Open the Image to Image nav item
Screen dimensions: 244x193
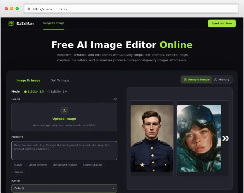point(54,23)
